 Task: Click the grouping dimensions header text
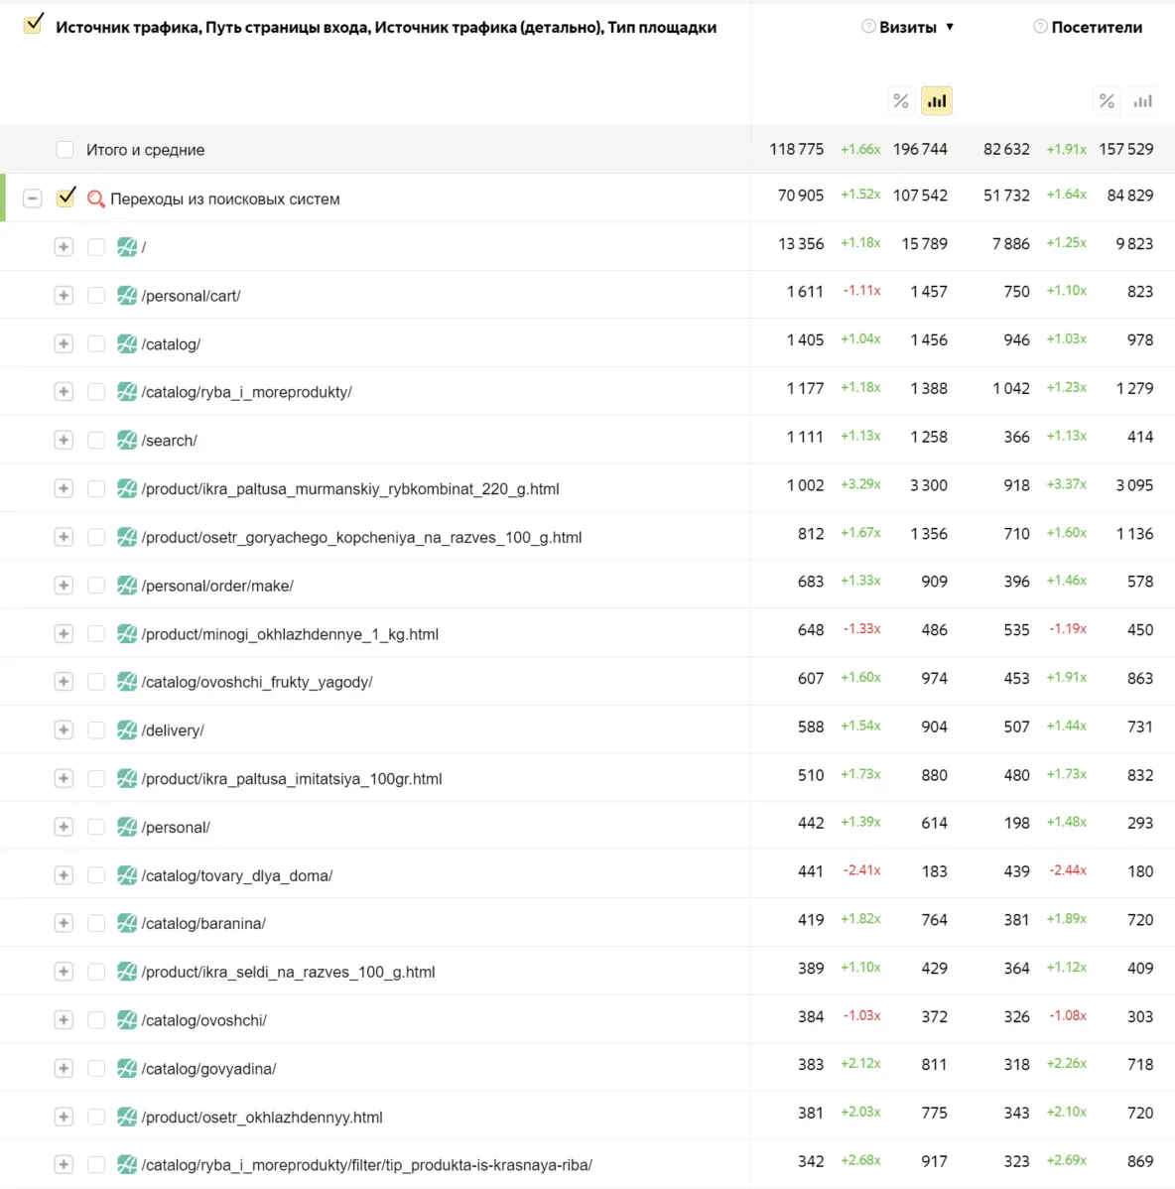coord(386,27)
